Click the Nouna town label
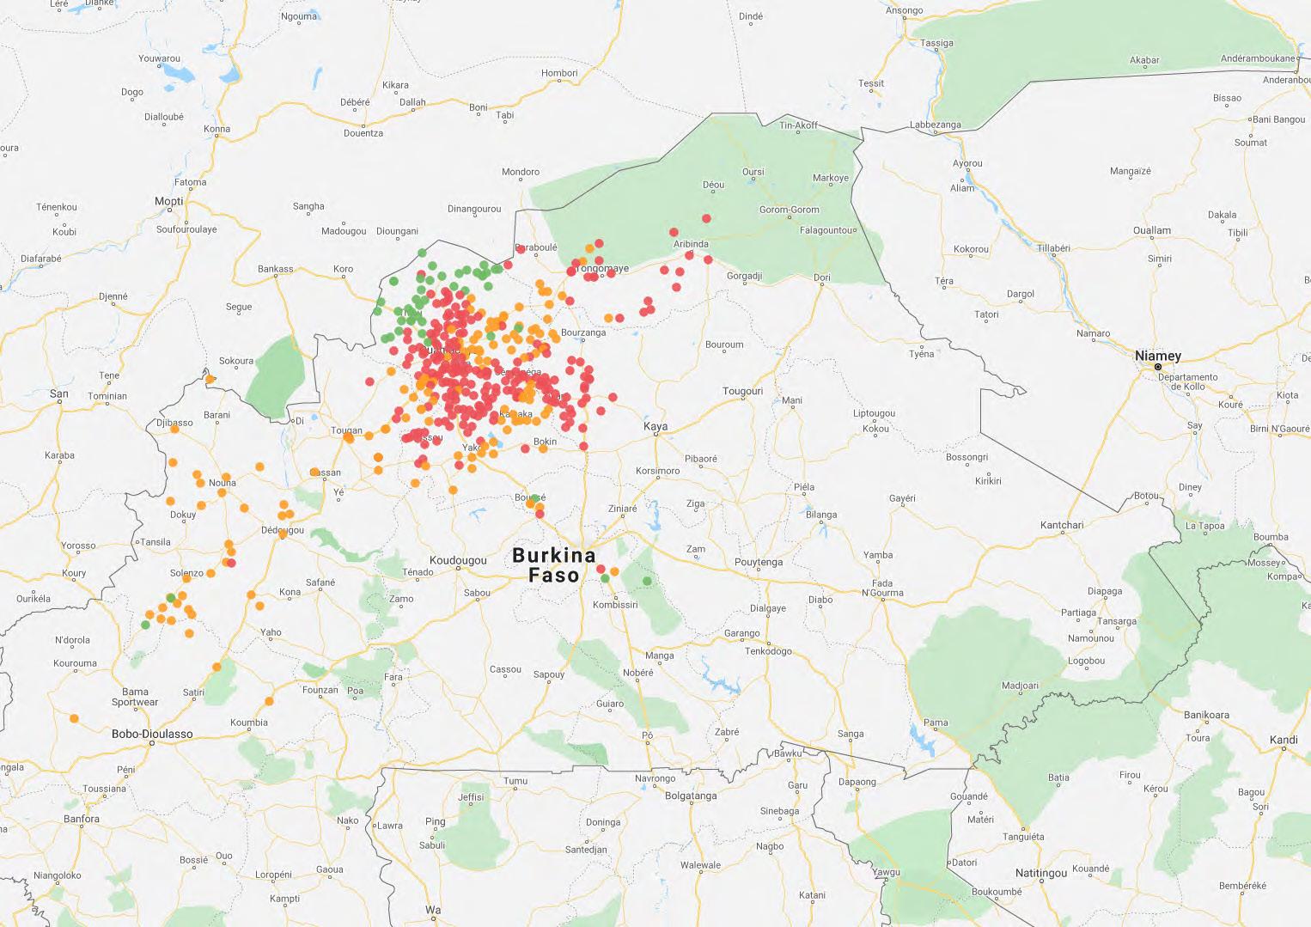 tap(222, 482)
